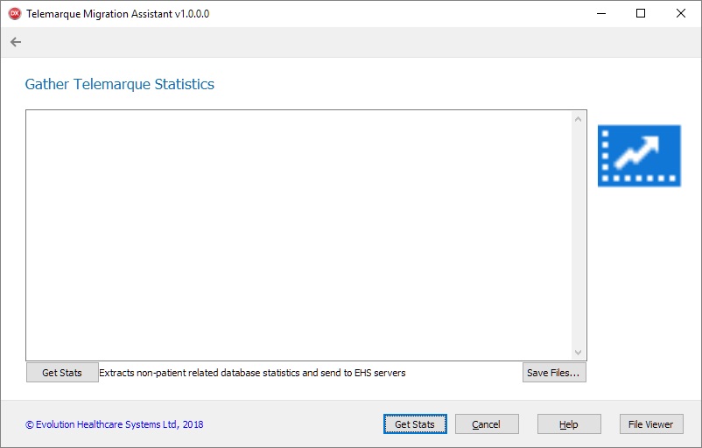
Task: Open the Save Files... dialog
Action: click(554, 373)
